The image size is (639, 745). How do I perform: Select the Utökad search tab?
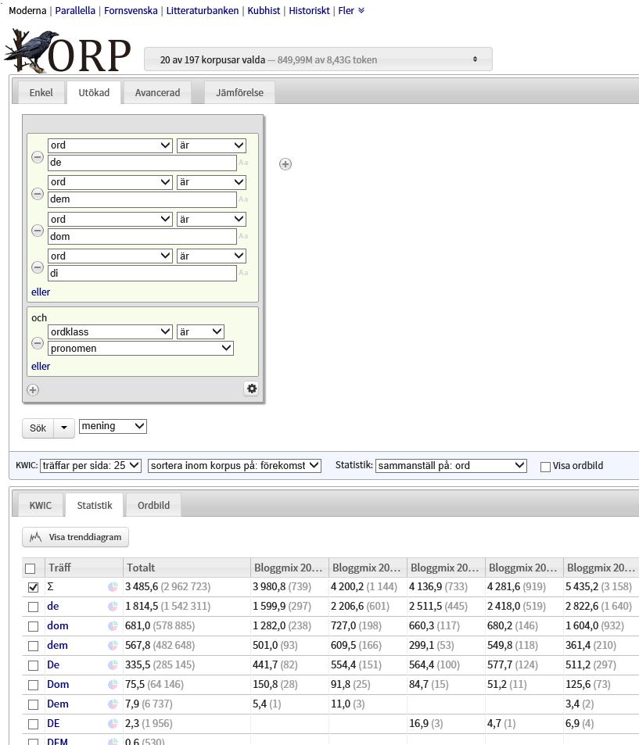[94, 93]
